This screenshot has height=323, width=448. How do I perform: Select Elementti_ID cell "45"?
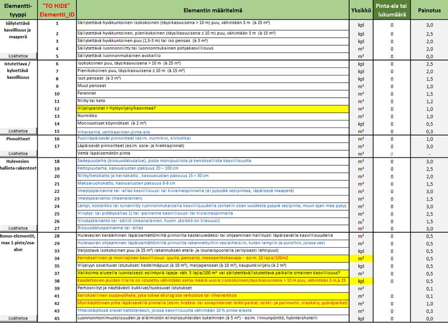[57, 319]
